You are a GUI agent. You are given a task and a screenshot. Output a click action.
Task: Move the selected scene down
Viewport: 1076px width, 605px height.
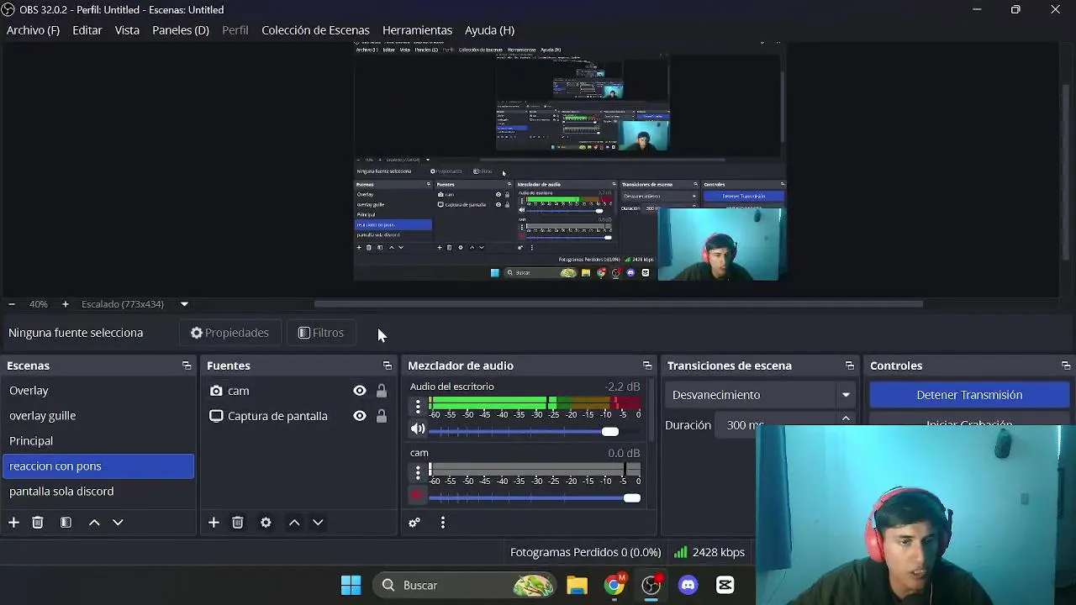pos(118,523)
